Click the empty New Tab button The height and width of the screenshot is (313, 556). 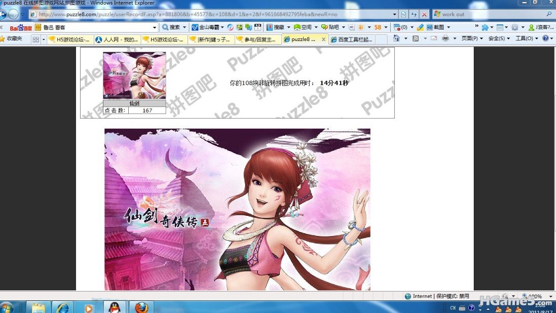(381, 40)
